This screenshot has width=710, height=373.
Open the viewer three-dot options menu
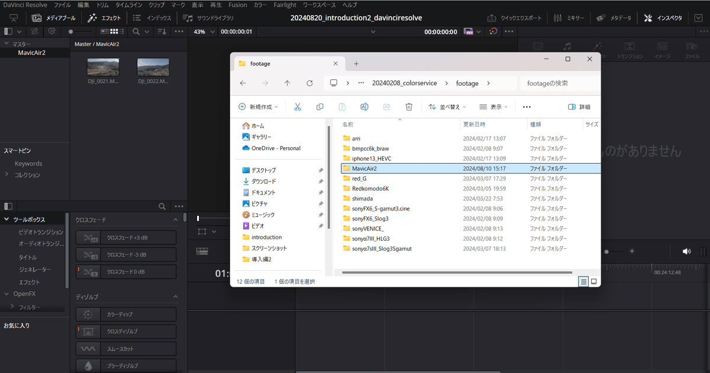509,31
